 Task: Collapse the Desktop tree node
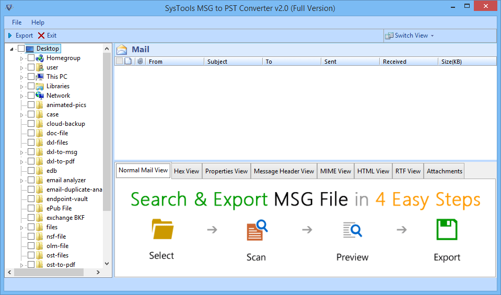[x=11, y=49]
